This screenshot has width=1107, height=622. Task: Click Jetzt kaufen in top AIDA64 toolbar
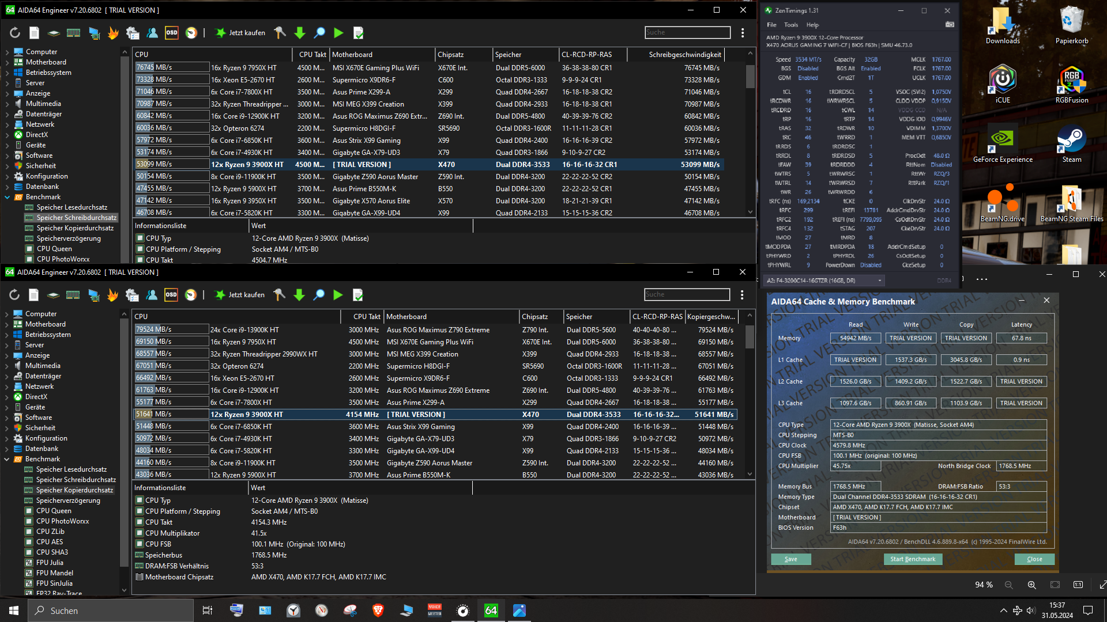click(240, 33)
